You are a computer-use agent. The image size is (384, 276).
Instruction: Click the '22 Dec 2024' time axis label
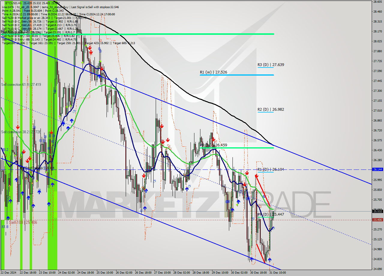pos(8,273)
